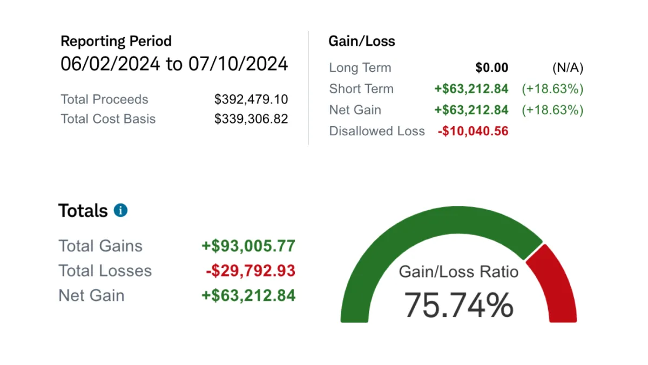The image size is (648, 365).
Task: Click the Gain/Loss section heading
Action: click(x=361, y=42)
